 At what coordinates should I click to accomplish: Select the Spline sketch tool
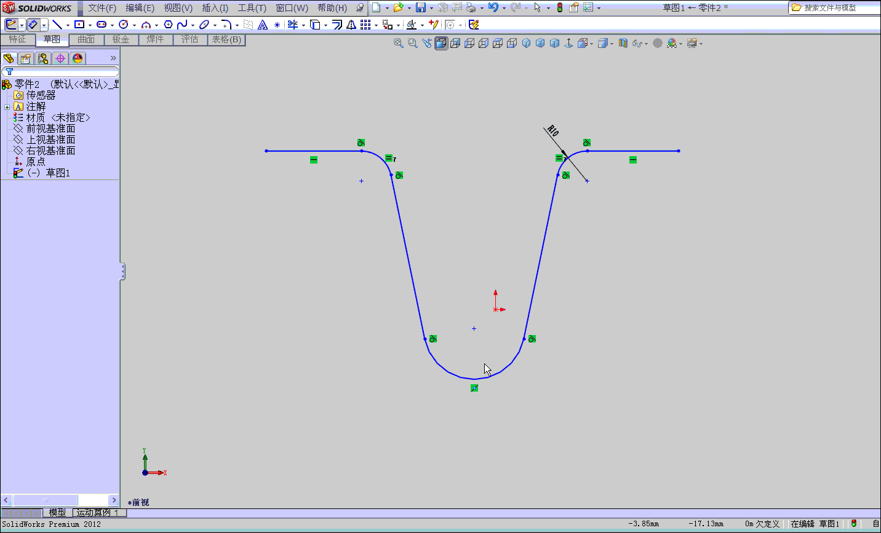coord(182,25)
